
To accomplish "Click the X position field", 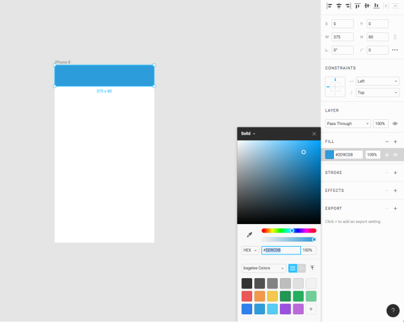I will click(x=342, y=24).
